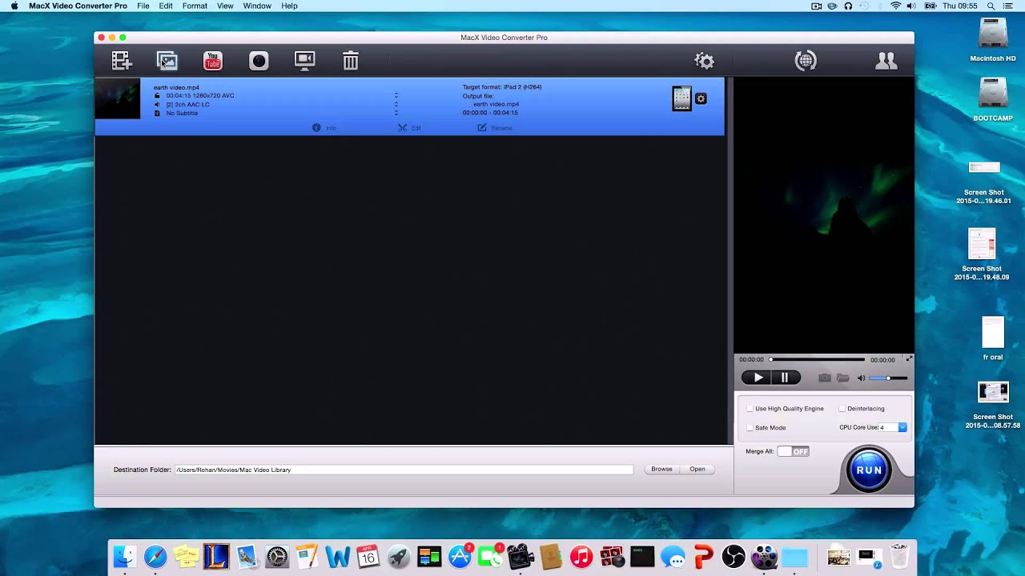Screen dimensions: 1025x576
Task: Open the CPU Core Use dropdown
Action: (893, 427)
